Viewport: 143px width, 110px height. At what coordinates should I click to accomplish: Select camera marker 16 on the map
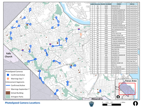30,52
